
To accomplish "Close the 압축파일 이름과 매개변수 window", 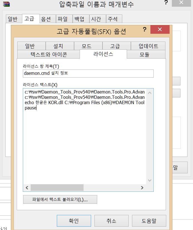I will 181,3.
